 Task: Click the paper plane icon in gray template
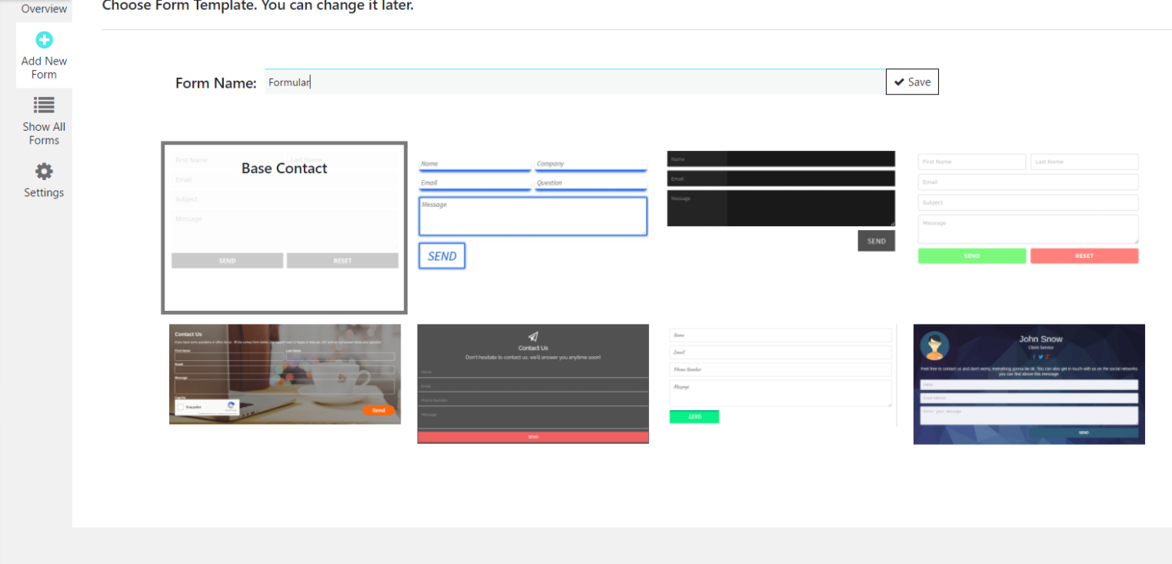click(x=533, y=336)
